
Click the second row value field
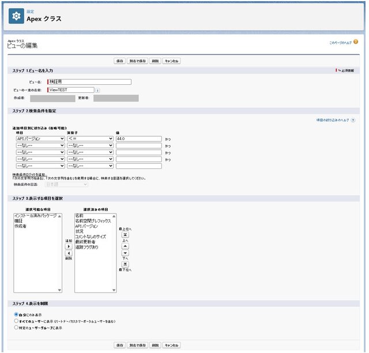pyautogui.click(x=139, y=145)
